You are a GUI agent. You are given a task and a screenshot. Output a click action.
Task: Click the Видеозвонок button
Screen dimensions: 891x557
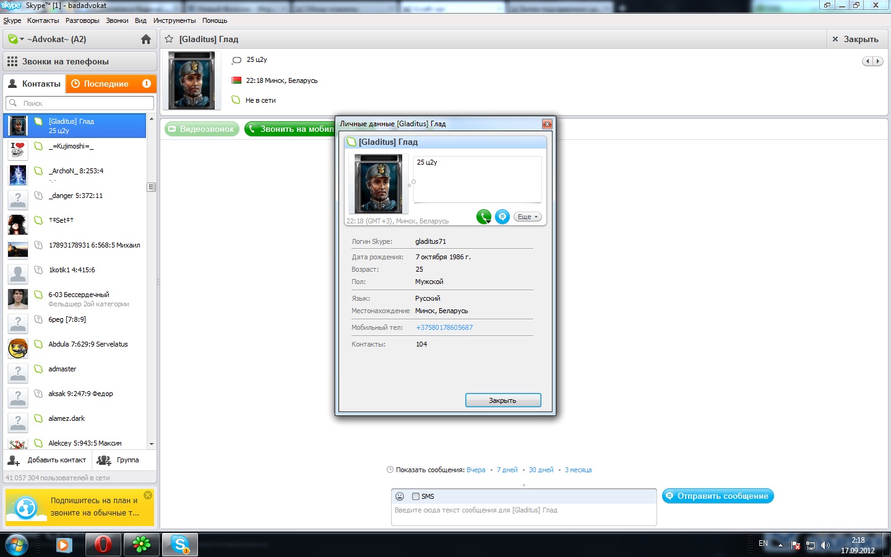coord(202,129)
